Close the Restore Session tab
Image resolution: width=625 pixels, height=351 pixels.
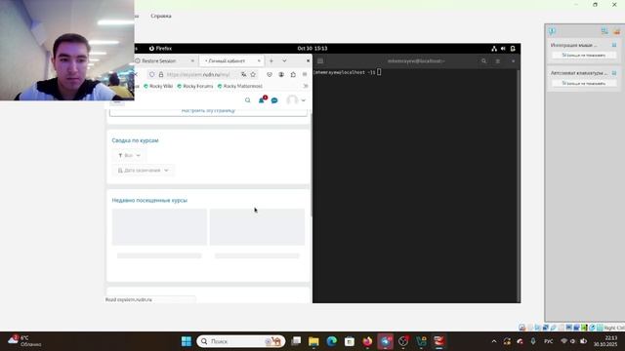(x=192, y=60)
